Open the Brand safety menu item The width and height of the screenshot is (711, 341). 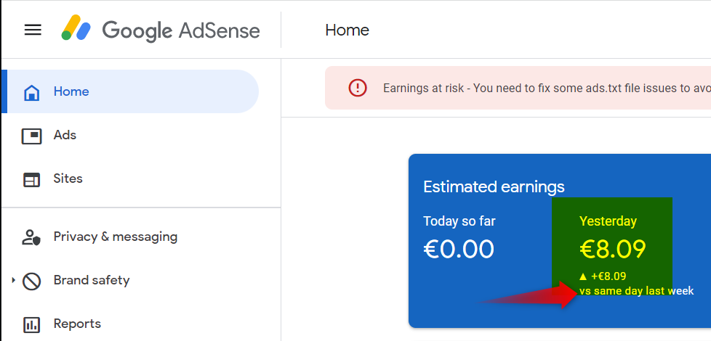click(x=91, y=281)
